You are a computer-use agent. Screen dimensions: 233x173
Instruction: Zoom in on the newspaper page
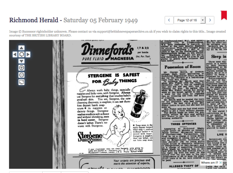tap(21, 68)
